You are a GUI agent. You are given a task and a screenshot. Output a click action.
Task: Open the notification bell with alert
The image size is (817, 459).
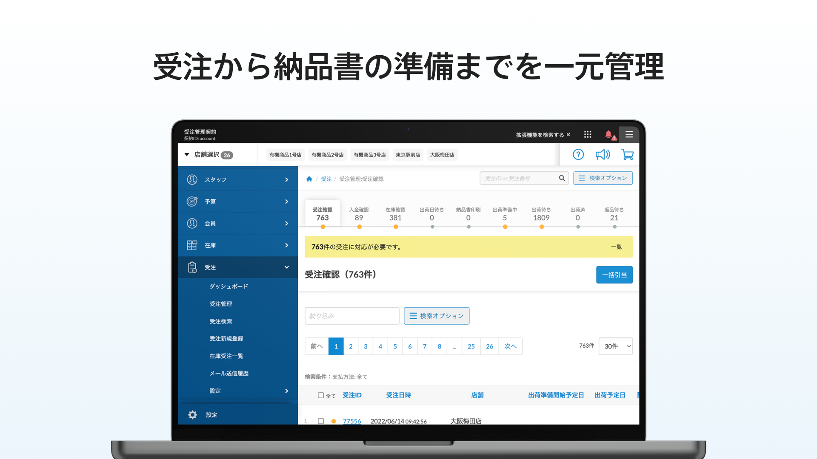[x=609, y=135]
